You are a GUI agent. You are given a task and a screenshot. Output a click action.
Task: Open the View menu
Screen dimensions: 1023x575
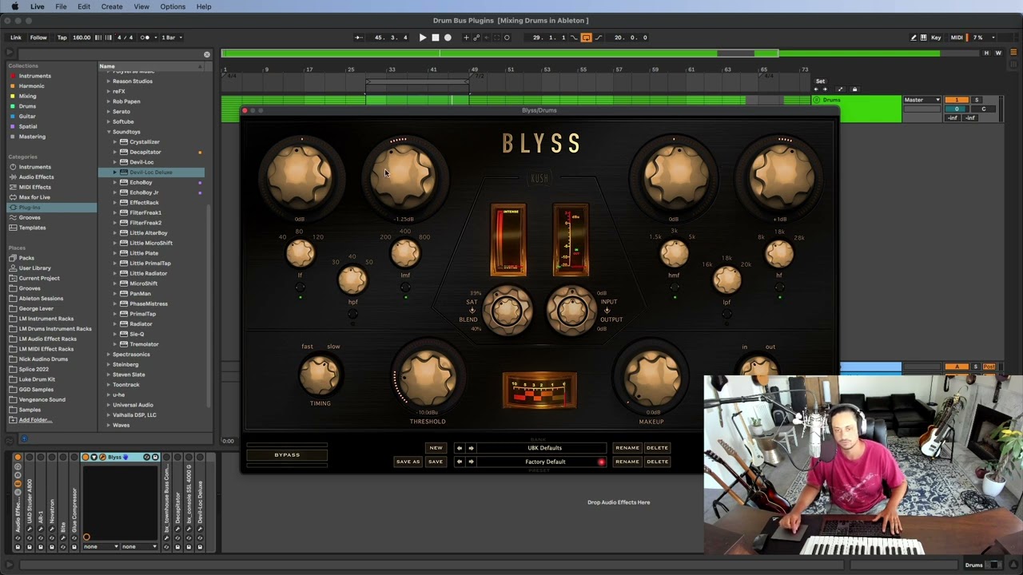[x=141, y=6]
